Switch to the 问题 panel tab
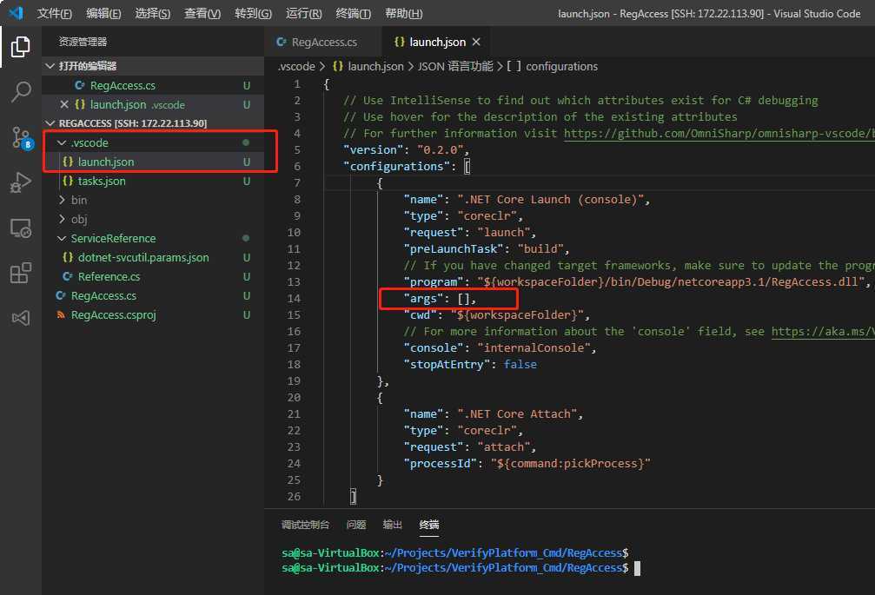This screenshot has height=595, width=875. pos(356,525)
